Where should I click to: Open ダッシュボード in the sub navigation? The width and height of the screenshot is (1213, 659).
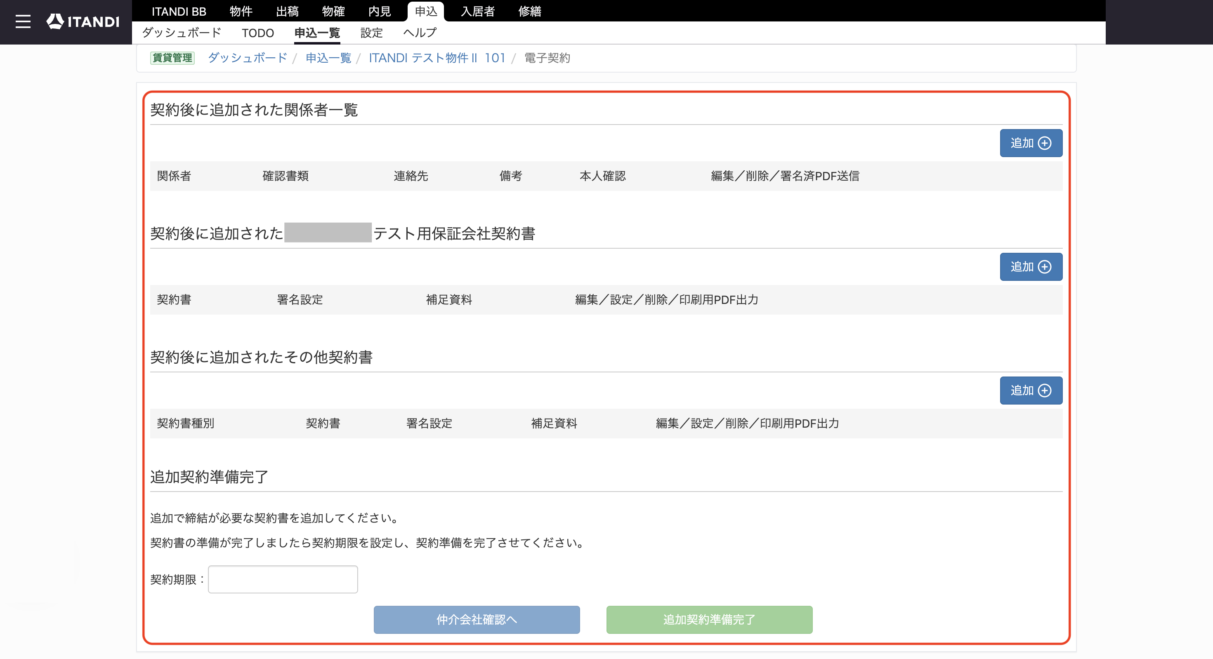coord(182,33)
